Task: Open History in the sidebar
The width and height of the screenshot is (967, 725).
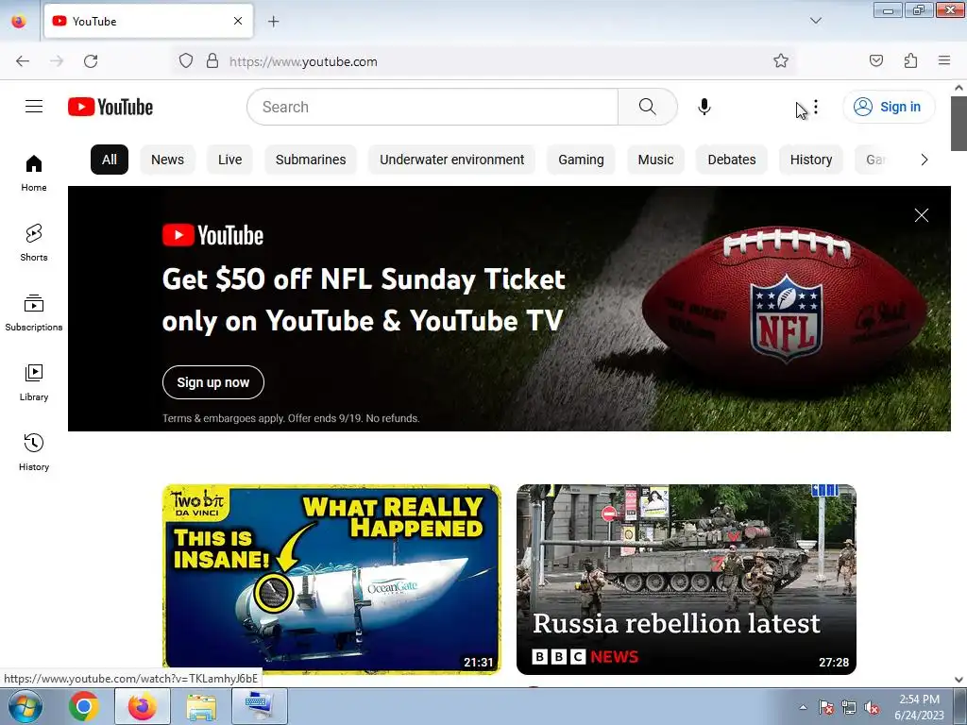Action: click(34, 452)
